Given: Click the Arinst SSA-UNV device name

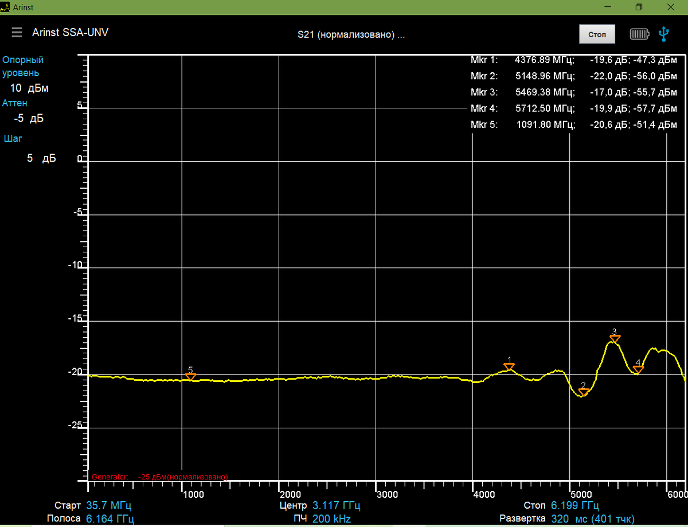Looking at the screenshot, I should coord(70,32).
